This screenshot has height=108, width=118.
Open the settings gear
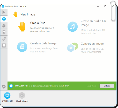tap(4, 86)
